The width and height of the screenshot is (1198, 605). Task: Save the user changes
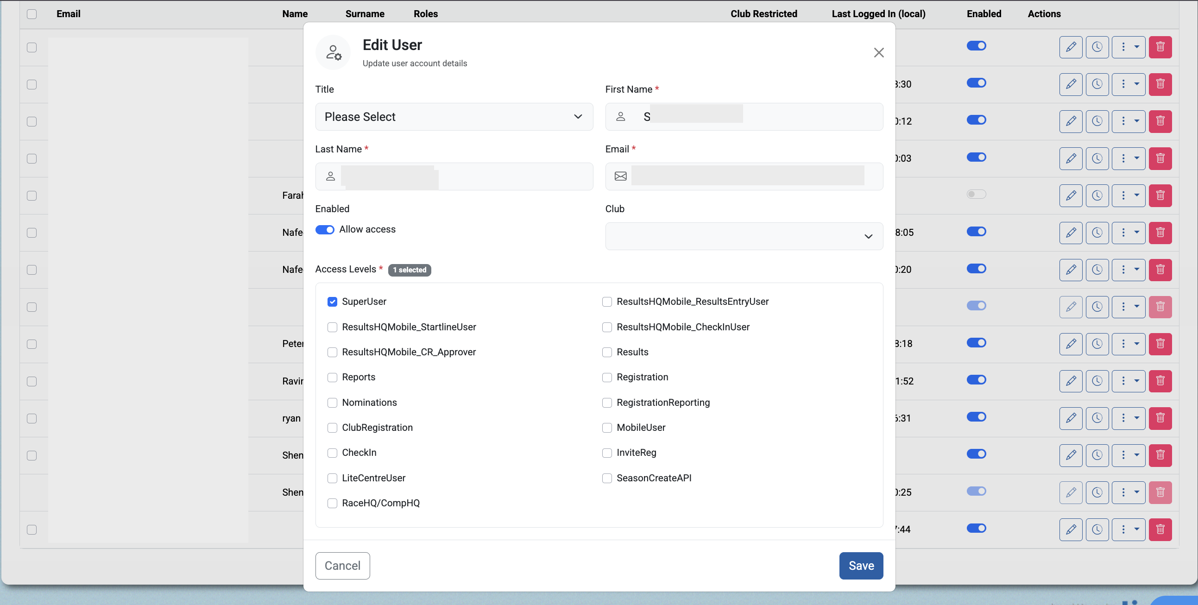tap(861, 566)
